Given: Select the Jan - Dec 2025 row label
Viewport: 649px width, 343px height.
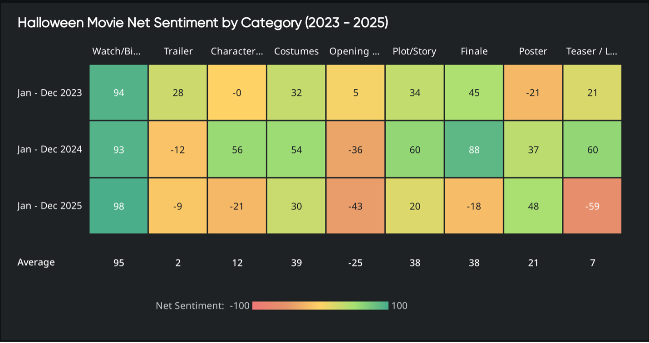Looking at the screenshot, I should [x=50, y=206].
